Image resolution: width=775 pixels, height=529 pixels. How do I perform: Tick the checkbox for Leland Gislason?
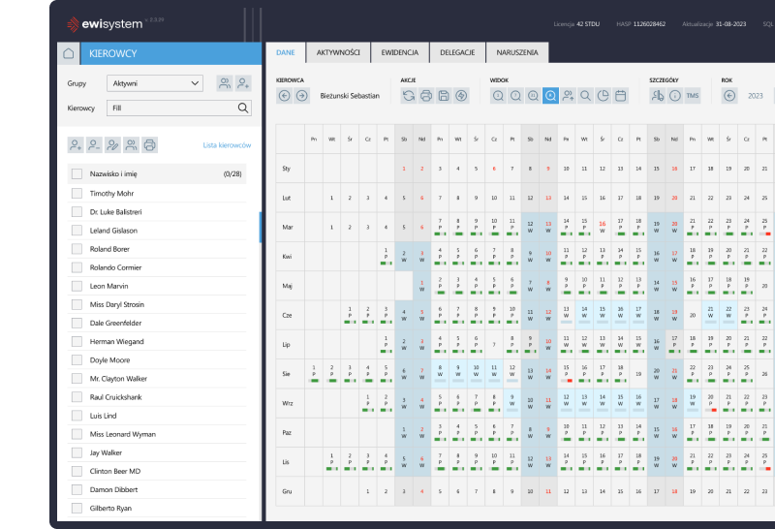(77, 231)
